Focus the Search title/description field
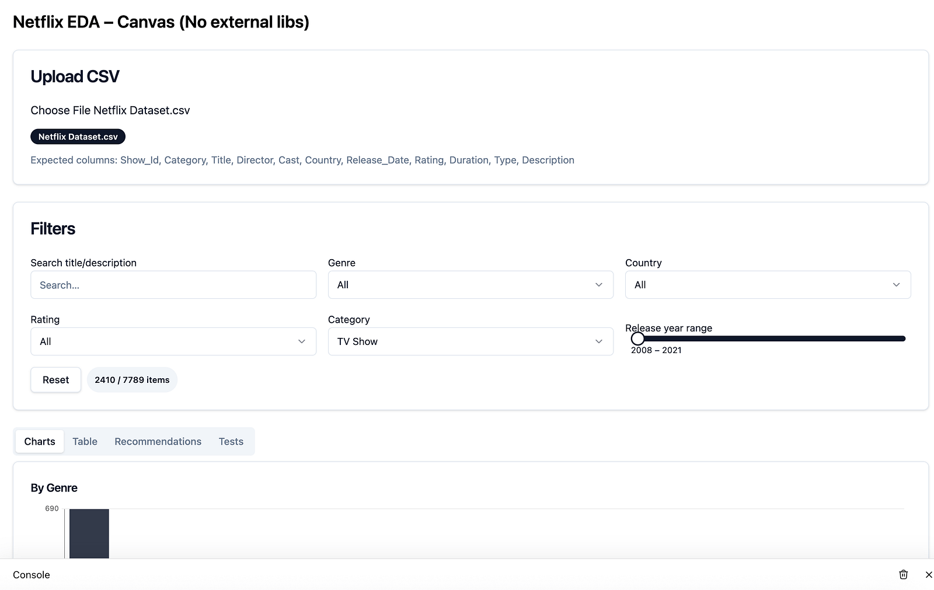 pyautogui.click(x=173, y=285)
